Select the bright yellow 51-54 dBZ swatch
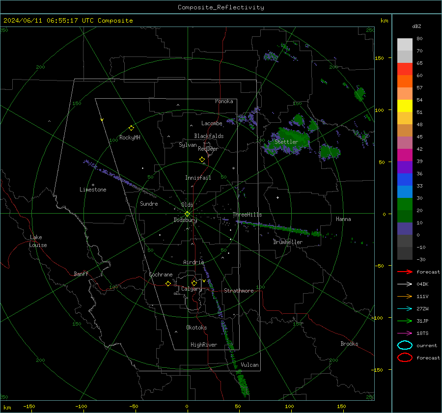Screen dimensions: 442x413 pyautogui.click(x=405, y=106)
